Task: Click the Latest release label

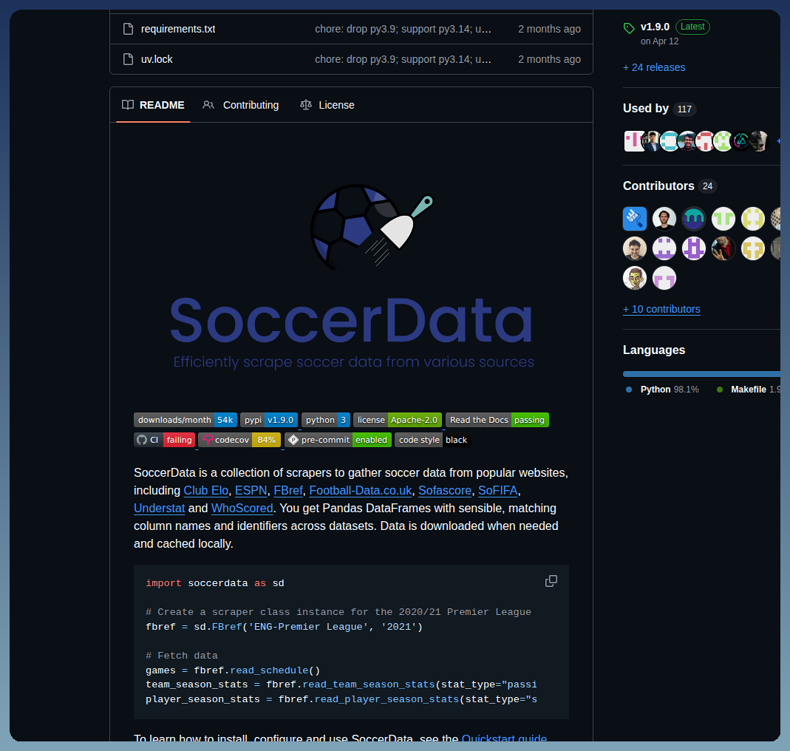Action: click(692, 27)
